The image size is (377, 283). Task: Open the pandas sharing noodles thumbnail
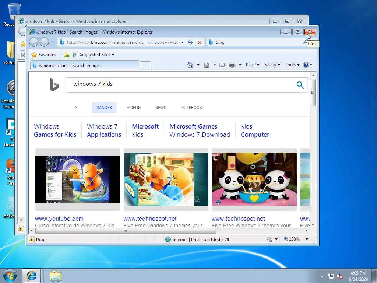(254, 179)
